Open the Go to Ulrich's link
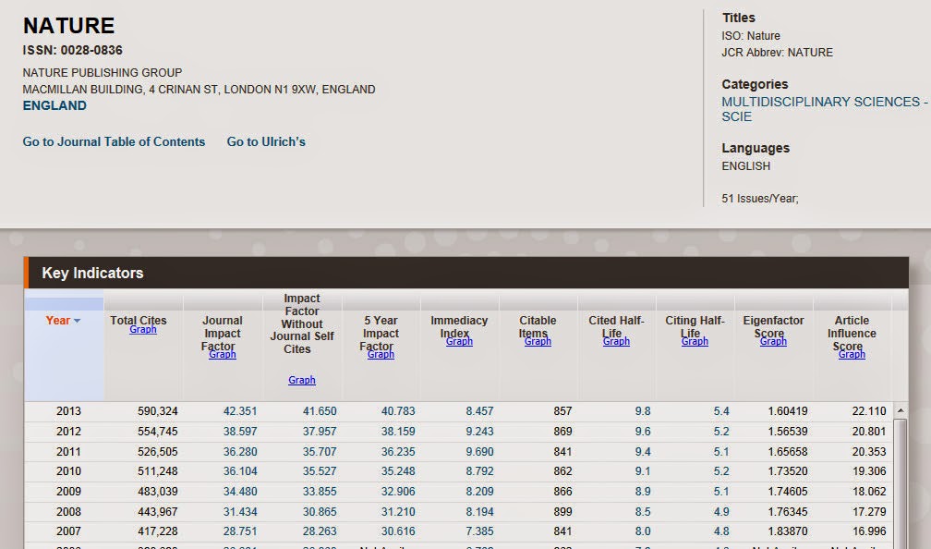Image resolution: width=931 pixels, height=549 pixels. click(x=266, y=141)
